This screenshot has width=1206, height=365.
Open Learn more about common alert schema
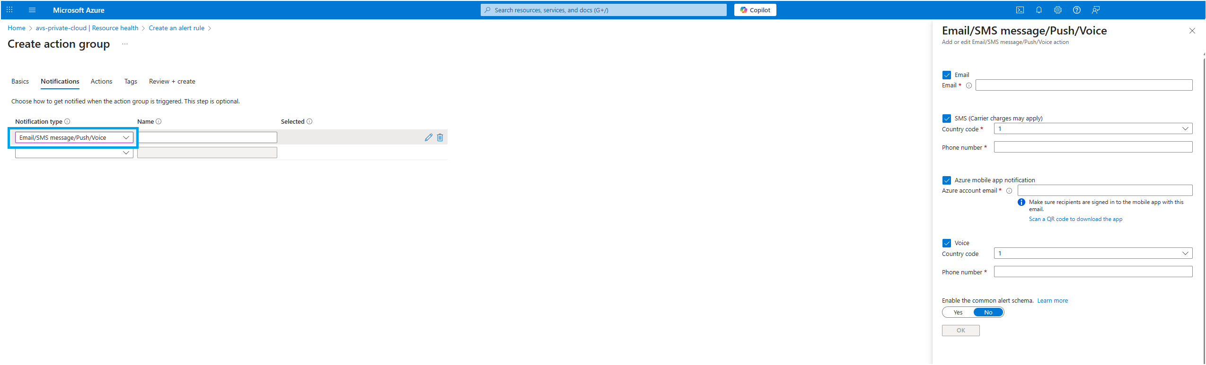click(x=1053, y=301)
